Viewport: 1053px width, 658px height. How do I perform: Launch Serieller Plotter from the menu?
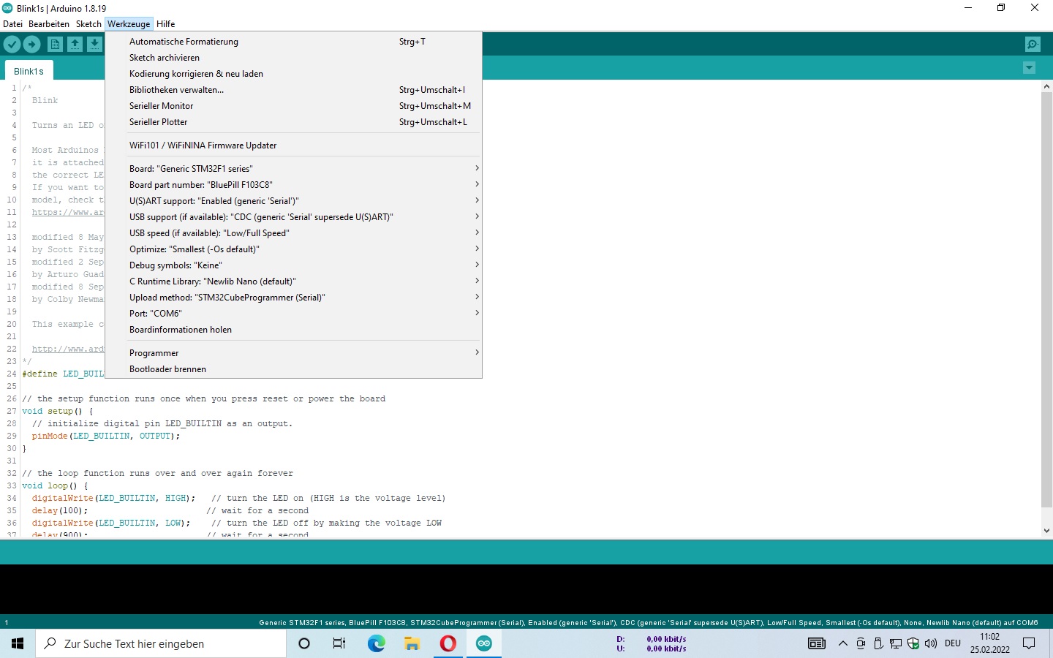293,122
